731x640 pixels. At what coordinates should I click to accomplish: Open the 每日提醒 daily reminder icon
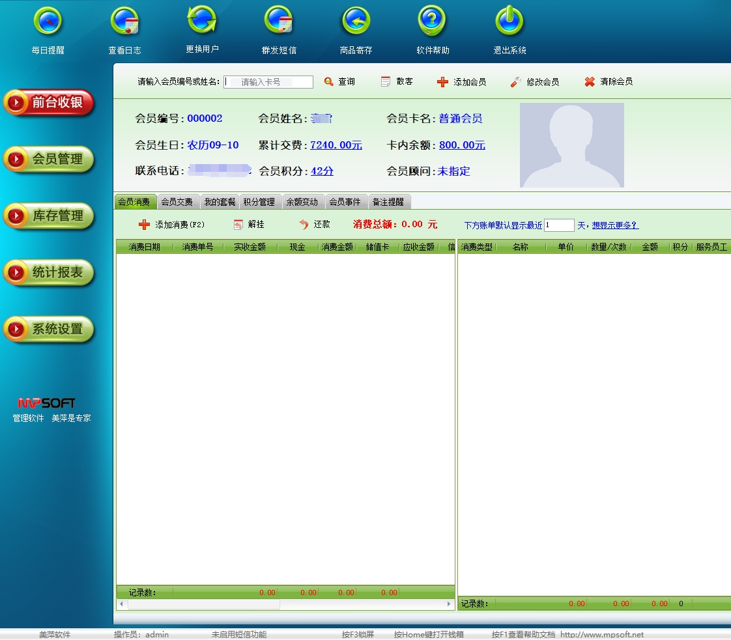click(48, 23)
